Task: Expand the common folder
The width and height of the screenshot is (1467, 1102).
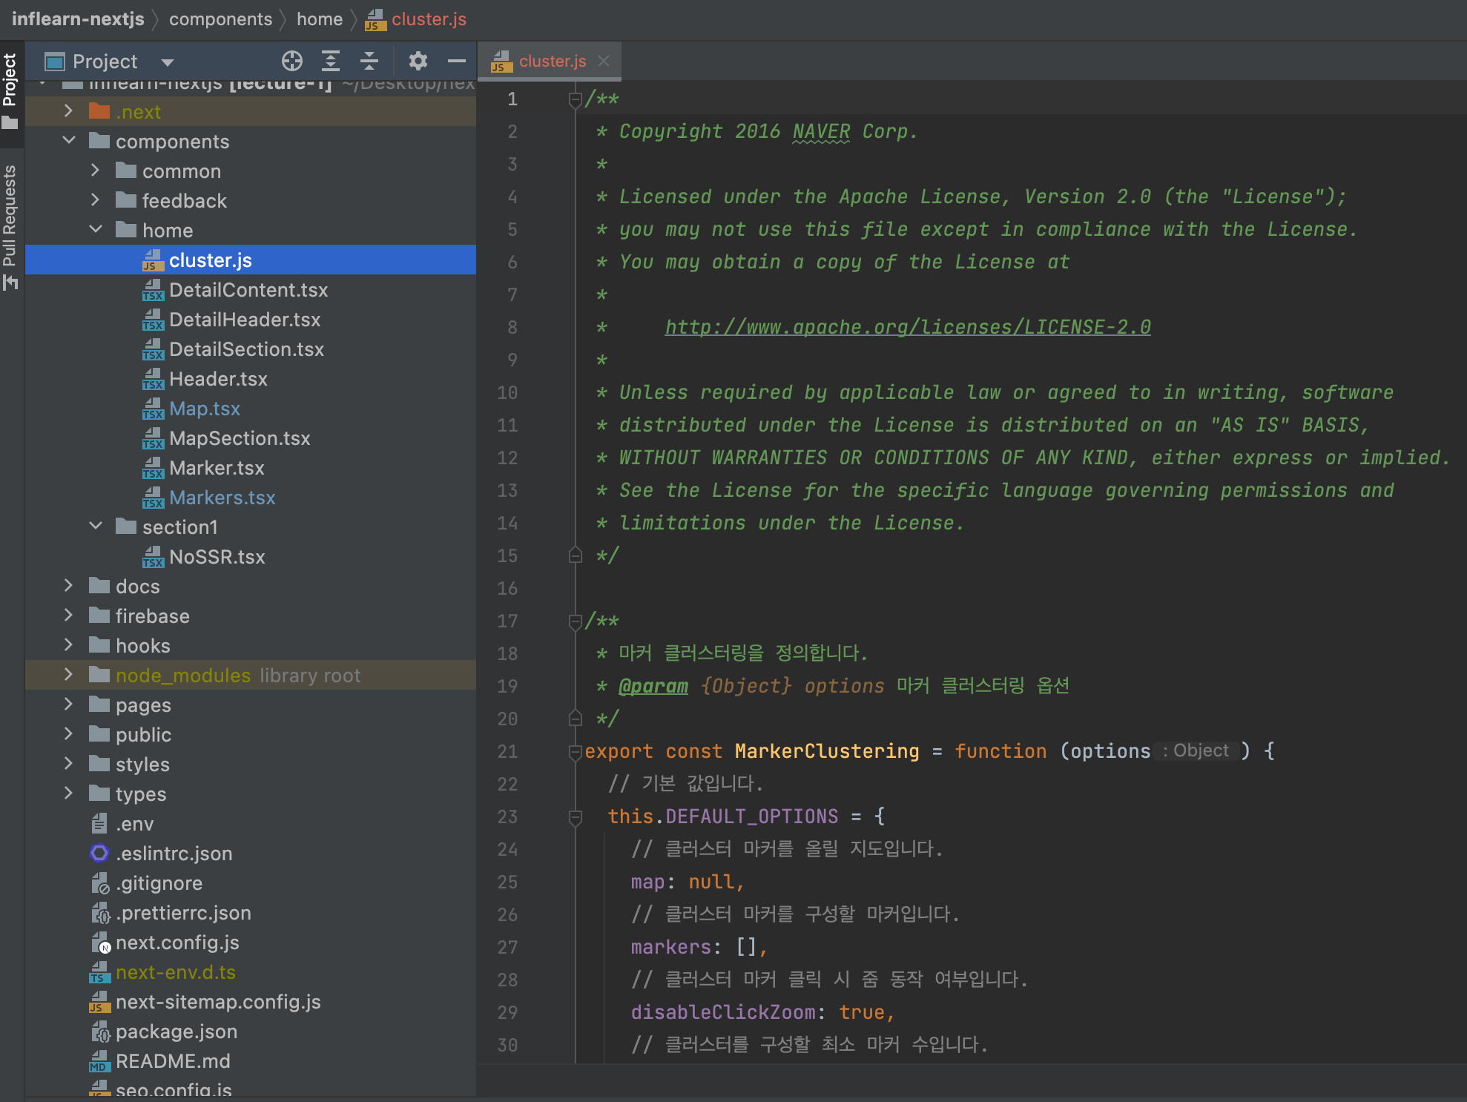Action: (96, 171)
